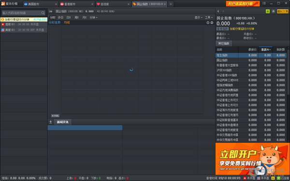
Task: Select the 周K chart period
Action: [x=76, y=17]
